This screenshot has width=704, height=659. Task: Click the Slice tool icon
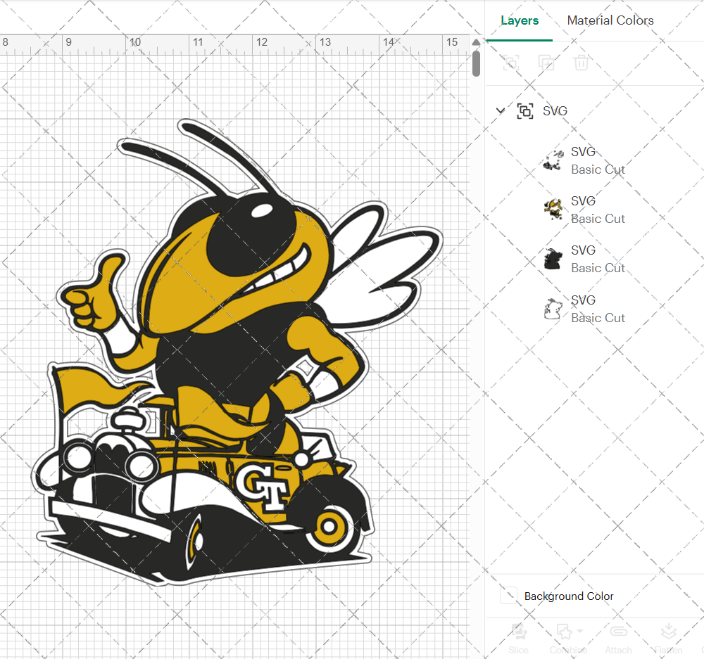(519, 632)
